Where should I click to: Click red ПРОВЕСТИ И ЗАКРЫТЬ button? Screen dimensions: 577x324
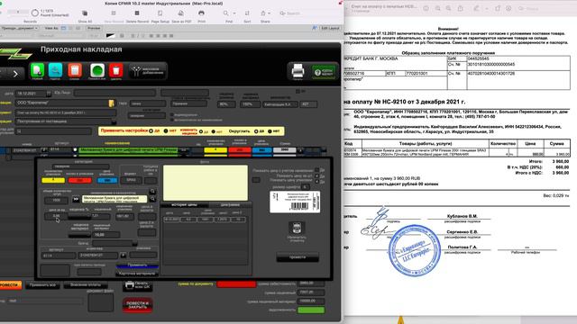pos(137,305)
